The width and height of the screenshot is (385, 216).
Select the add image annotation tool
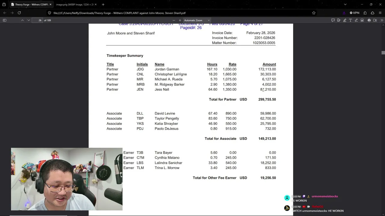[362, 20]
